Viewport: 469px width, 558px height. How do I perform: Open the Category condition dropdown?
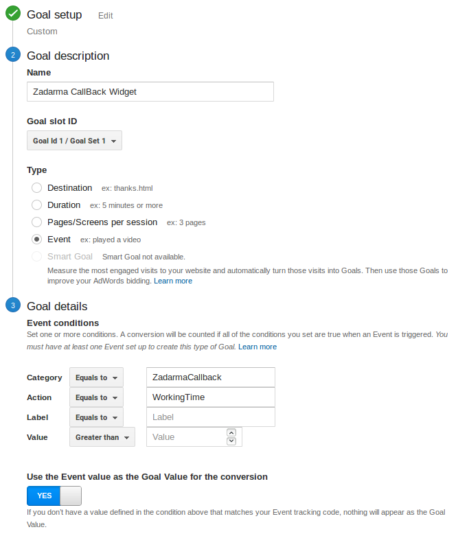pos(96,377)
